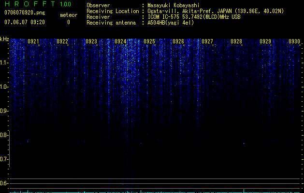
Task: Click the meteor count value 0
Action: click(x=69, y=22)
